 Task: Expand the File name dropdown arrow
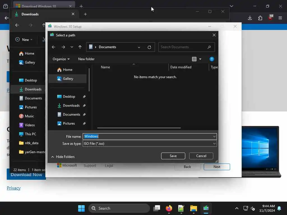[x=214, y=136]
